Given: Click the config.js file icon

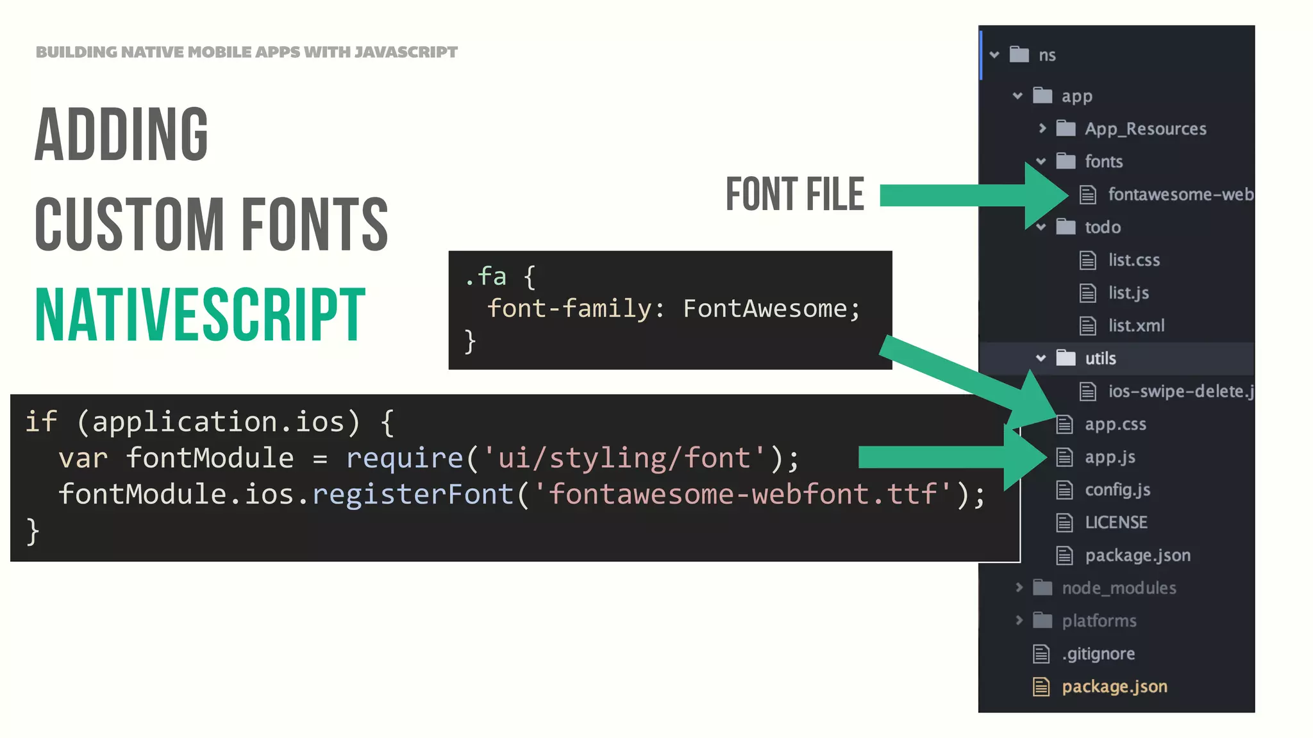Looking at the screenshot, I should [x=1064, y=490].
